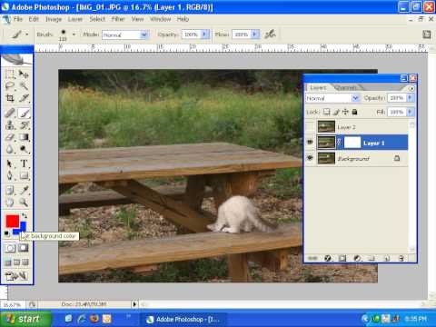This screenshot has height=327, width=436.
Task: Toggle Lock all padlock icon
Action: pyautogui.click(x=354, y=112)
